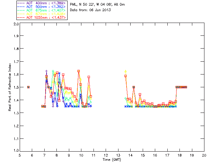Viewport: 210px width, 168px height.
Task: Click the 7 x-axis label
Action: (44, 155)
